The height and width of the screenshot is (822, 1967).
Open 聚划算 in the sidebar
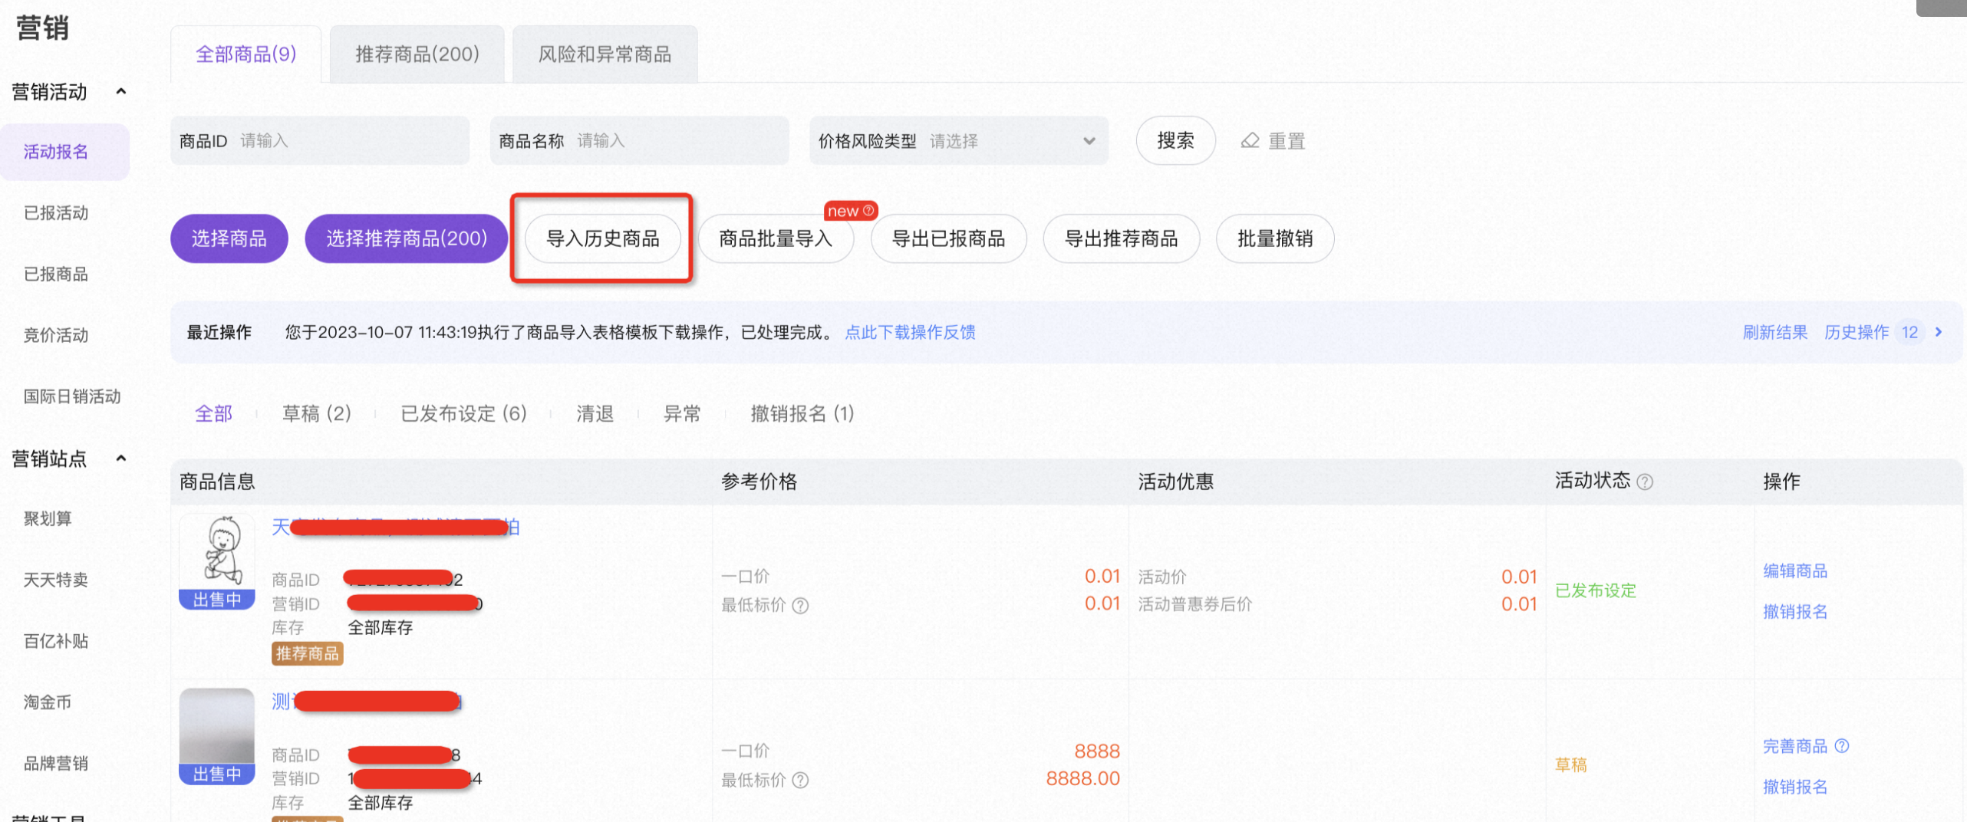tap(48, 518)
